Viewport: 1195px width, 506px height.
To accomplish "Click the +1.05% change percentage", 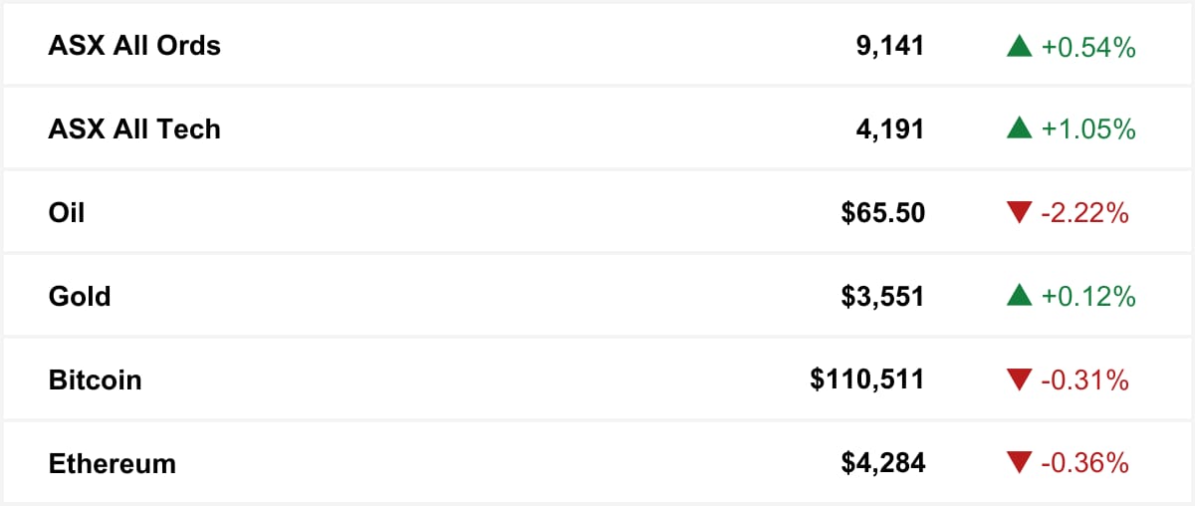I will pos(1089,129).
